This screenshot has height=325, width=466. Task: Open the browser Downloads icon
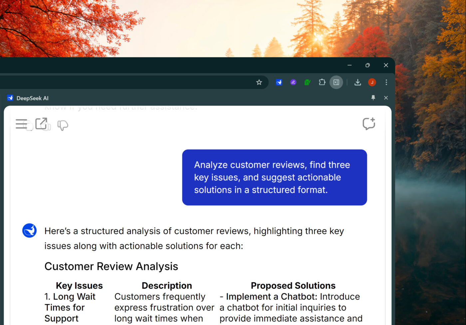click(x=357, y=82)
